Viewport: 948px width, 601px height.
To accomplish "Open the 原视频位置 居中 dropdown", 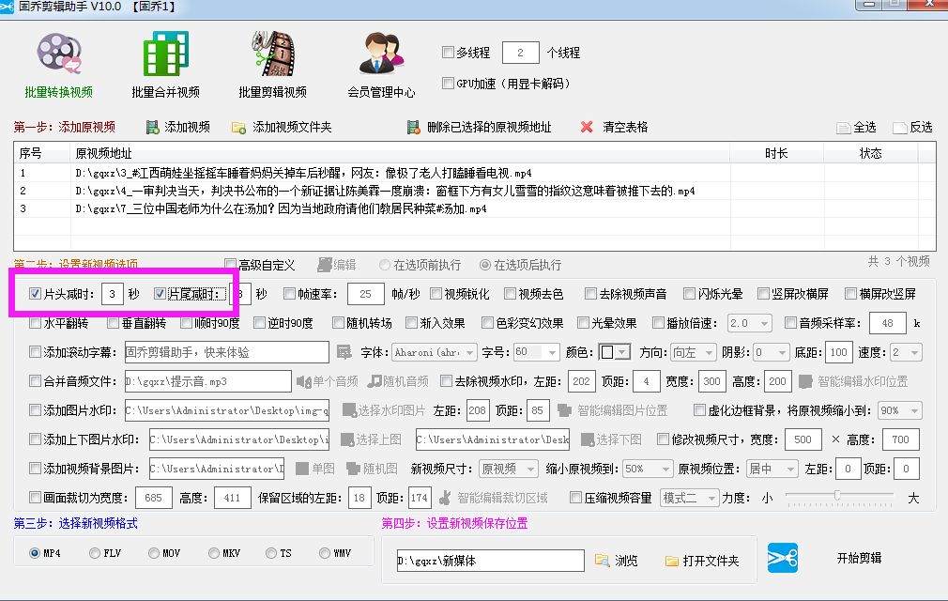I will (772, 469).
